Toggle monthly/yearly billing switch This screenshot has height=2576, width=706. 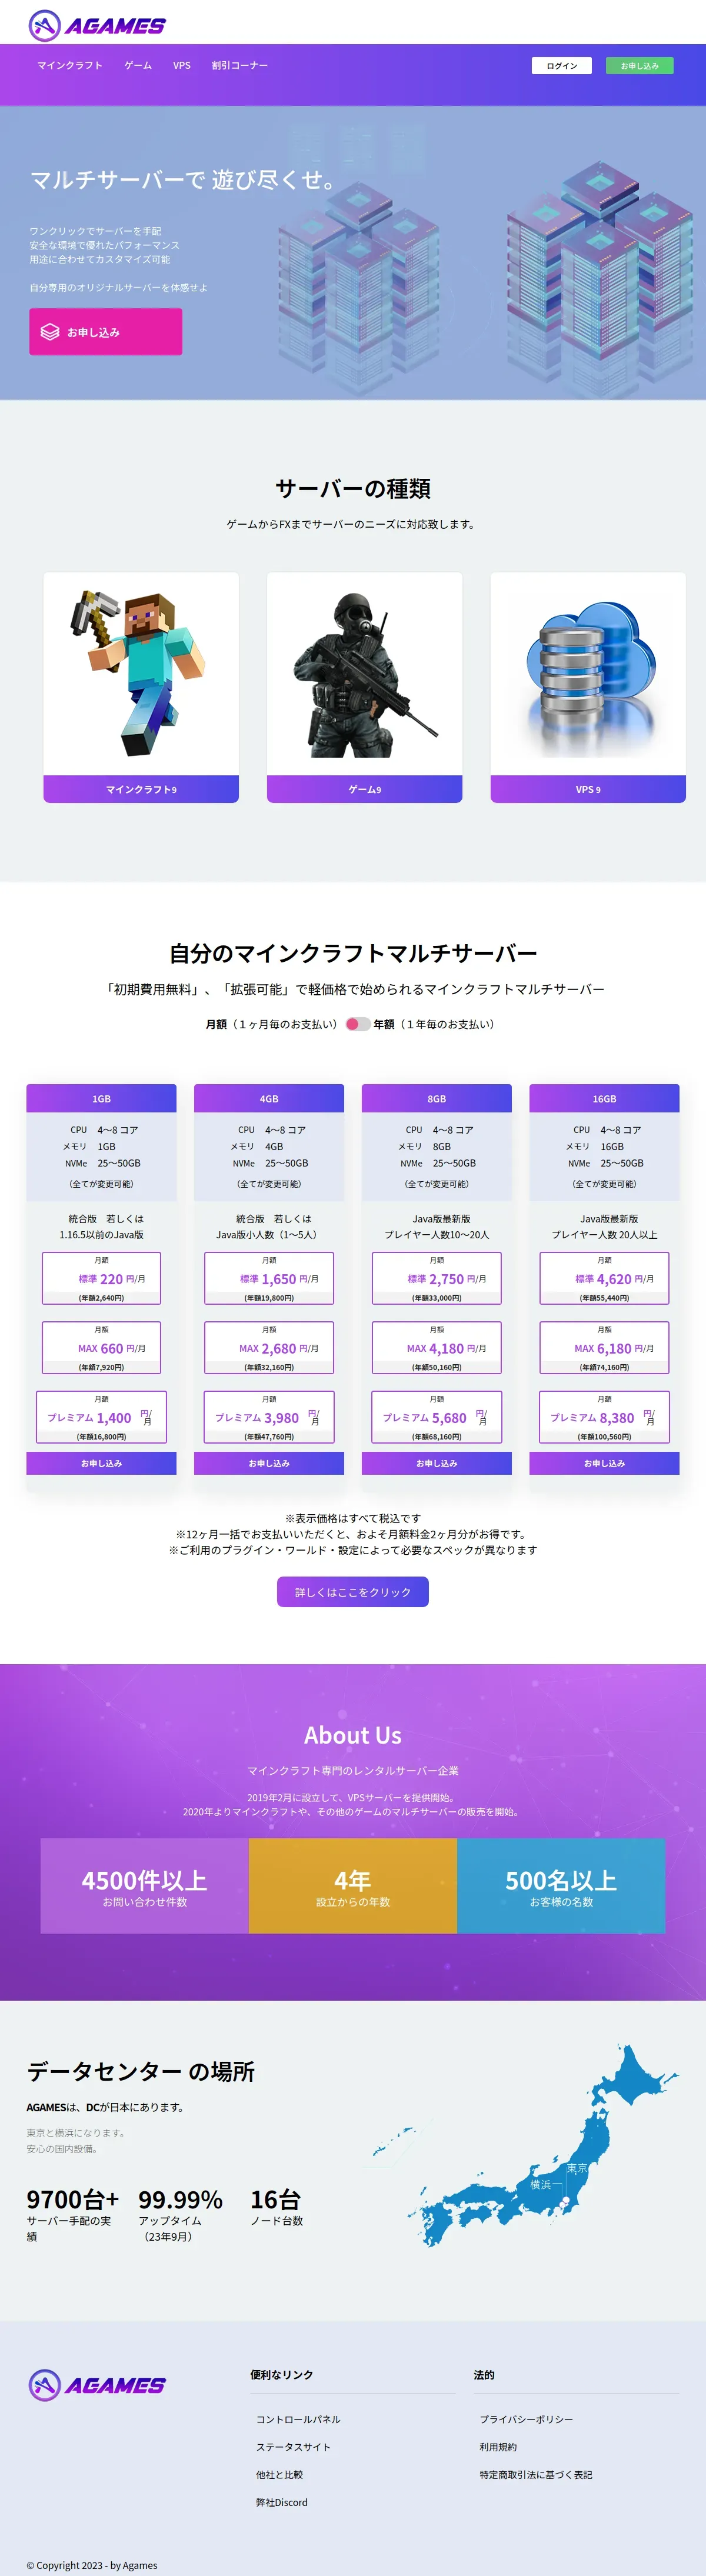point(358,1024)
